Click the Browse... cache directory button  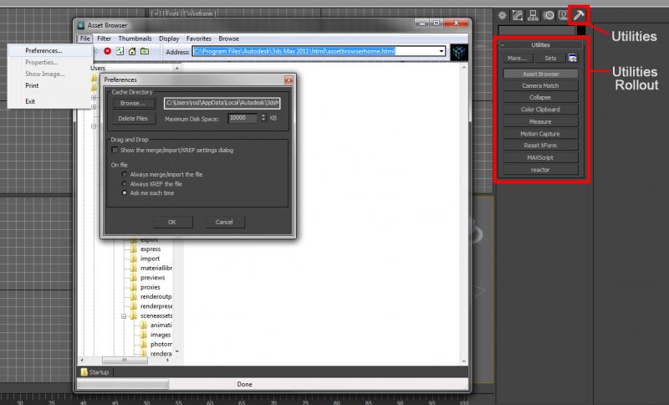click(133, 103)
